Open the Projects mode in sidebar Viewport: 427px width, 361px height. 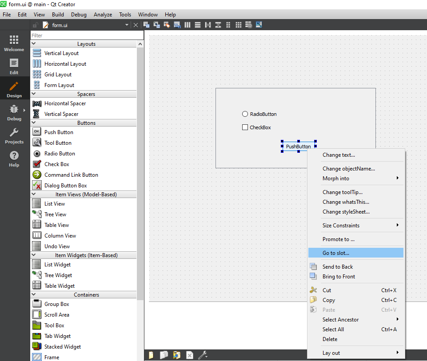point(14,136)
